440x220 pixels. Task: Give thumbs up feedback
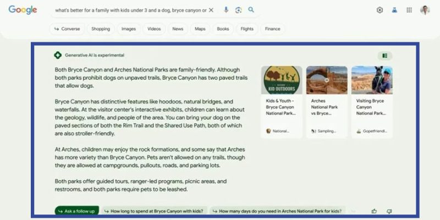tap(374, 211)
